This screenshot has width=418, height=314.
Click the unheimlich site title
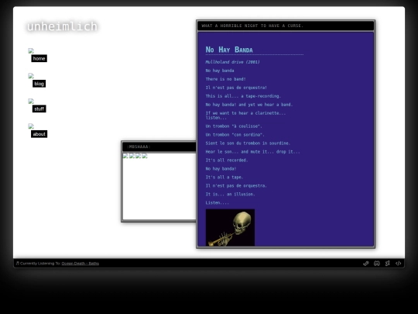62,26
